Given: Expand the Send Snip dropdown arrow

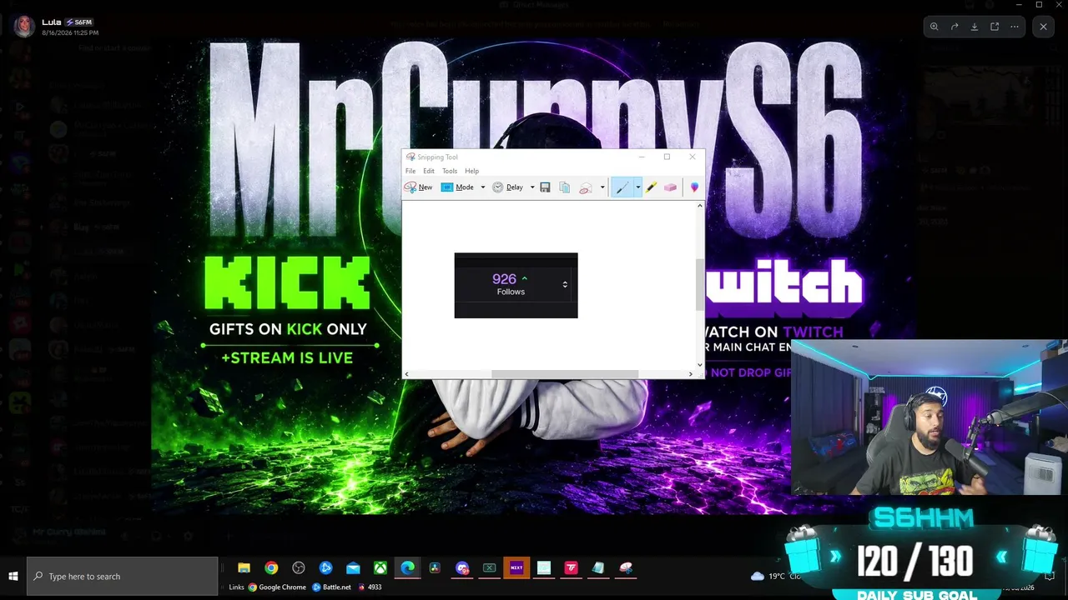Looking at the screenshot, I should point(602,187).
